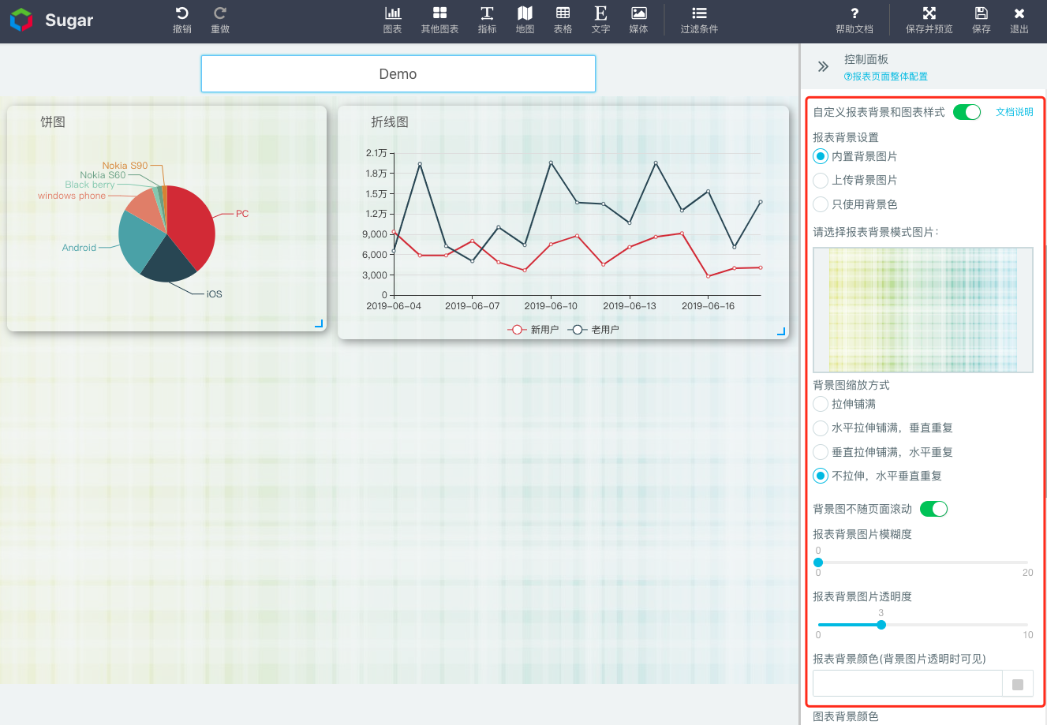Screen dimensions: 1047x725
Task: Open the 媒体 media menu
Action: click(x=638, y=21)
